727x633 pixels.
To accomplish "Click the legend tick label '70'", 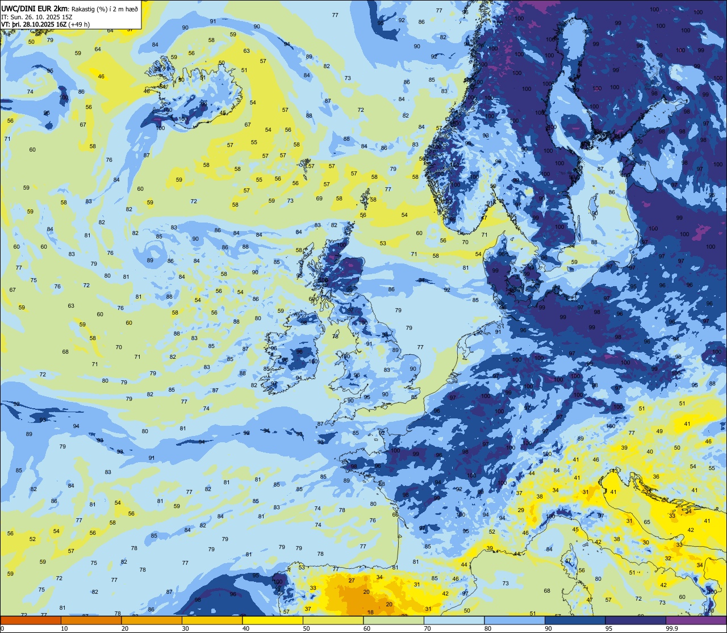I will (427, 628).
